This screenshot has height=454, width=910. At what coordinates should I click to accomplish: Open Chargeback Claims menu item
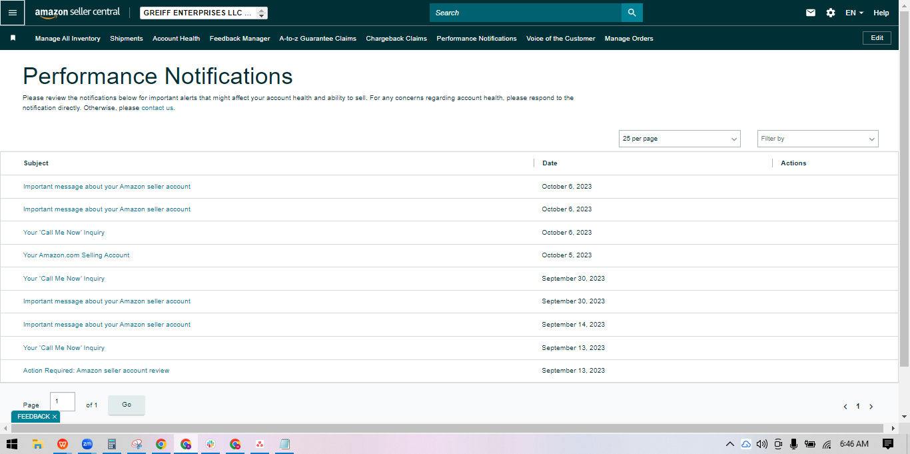pos(396,39)
